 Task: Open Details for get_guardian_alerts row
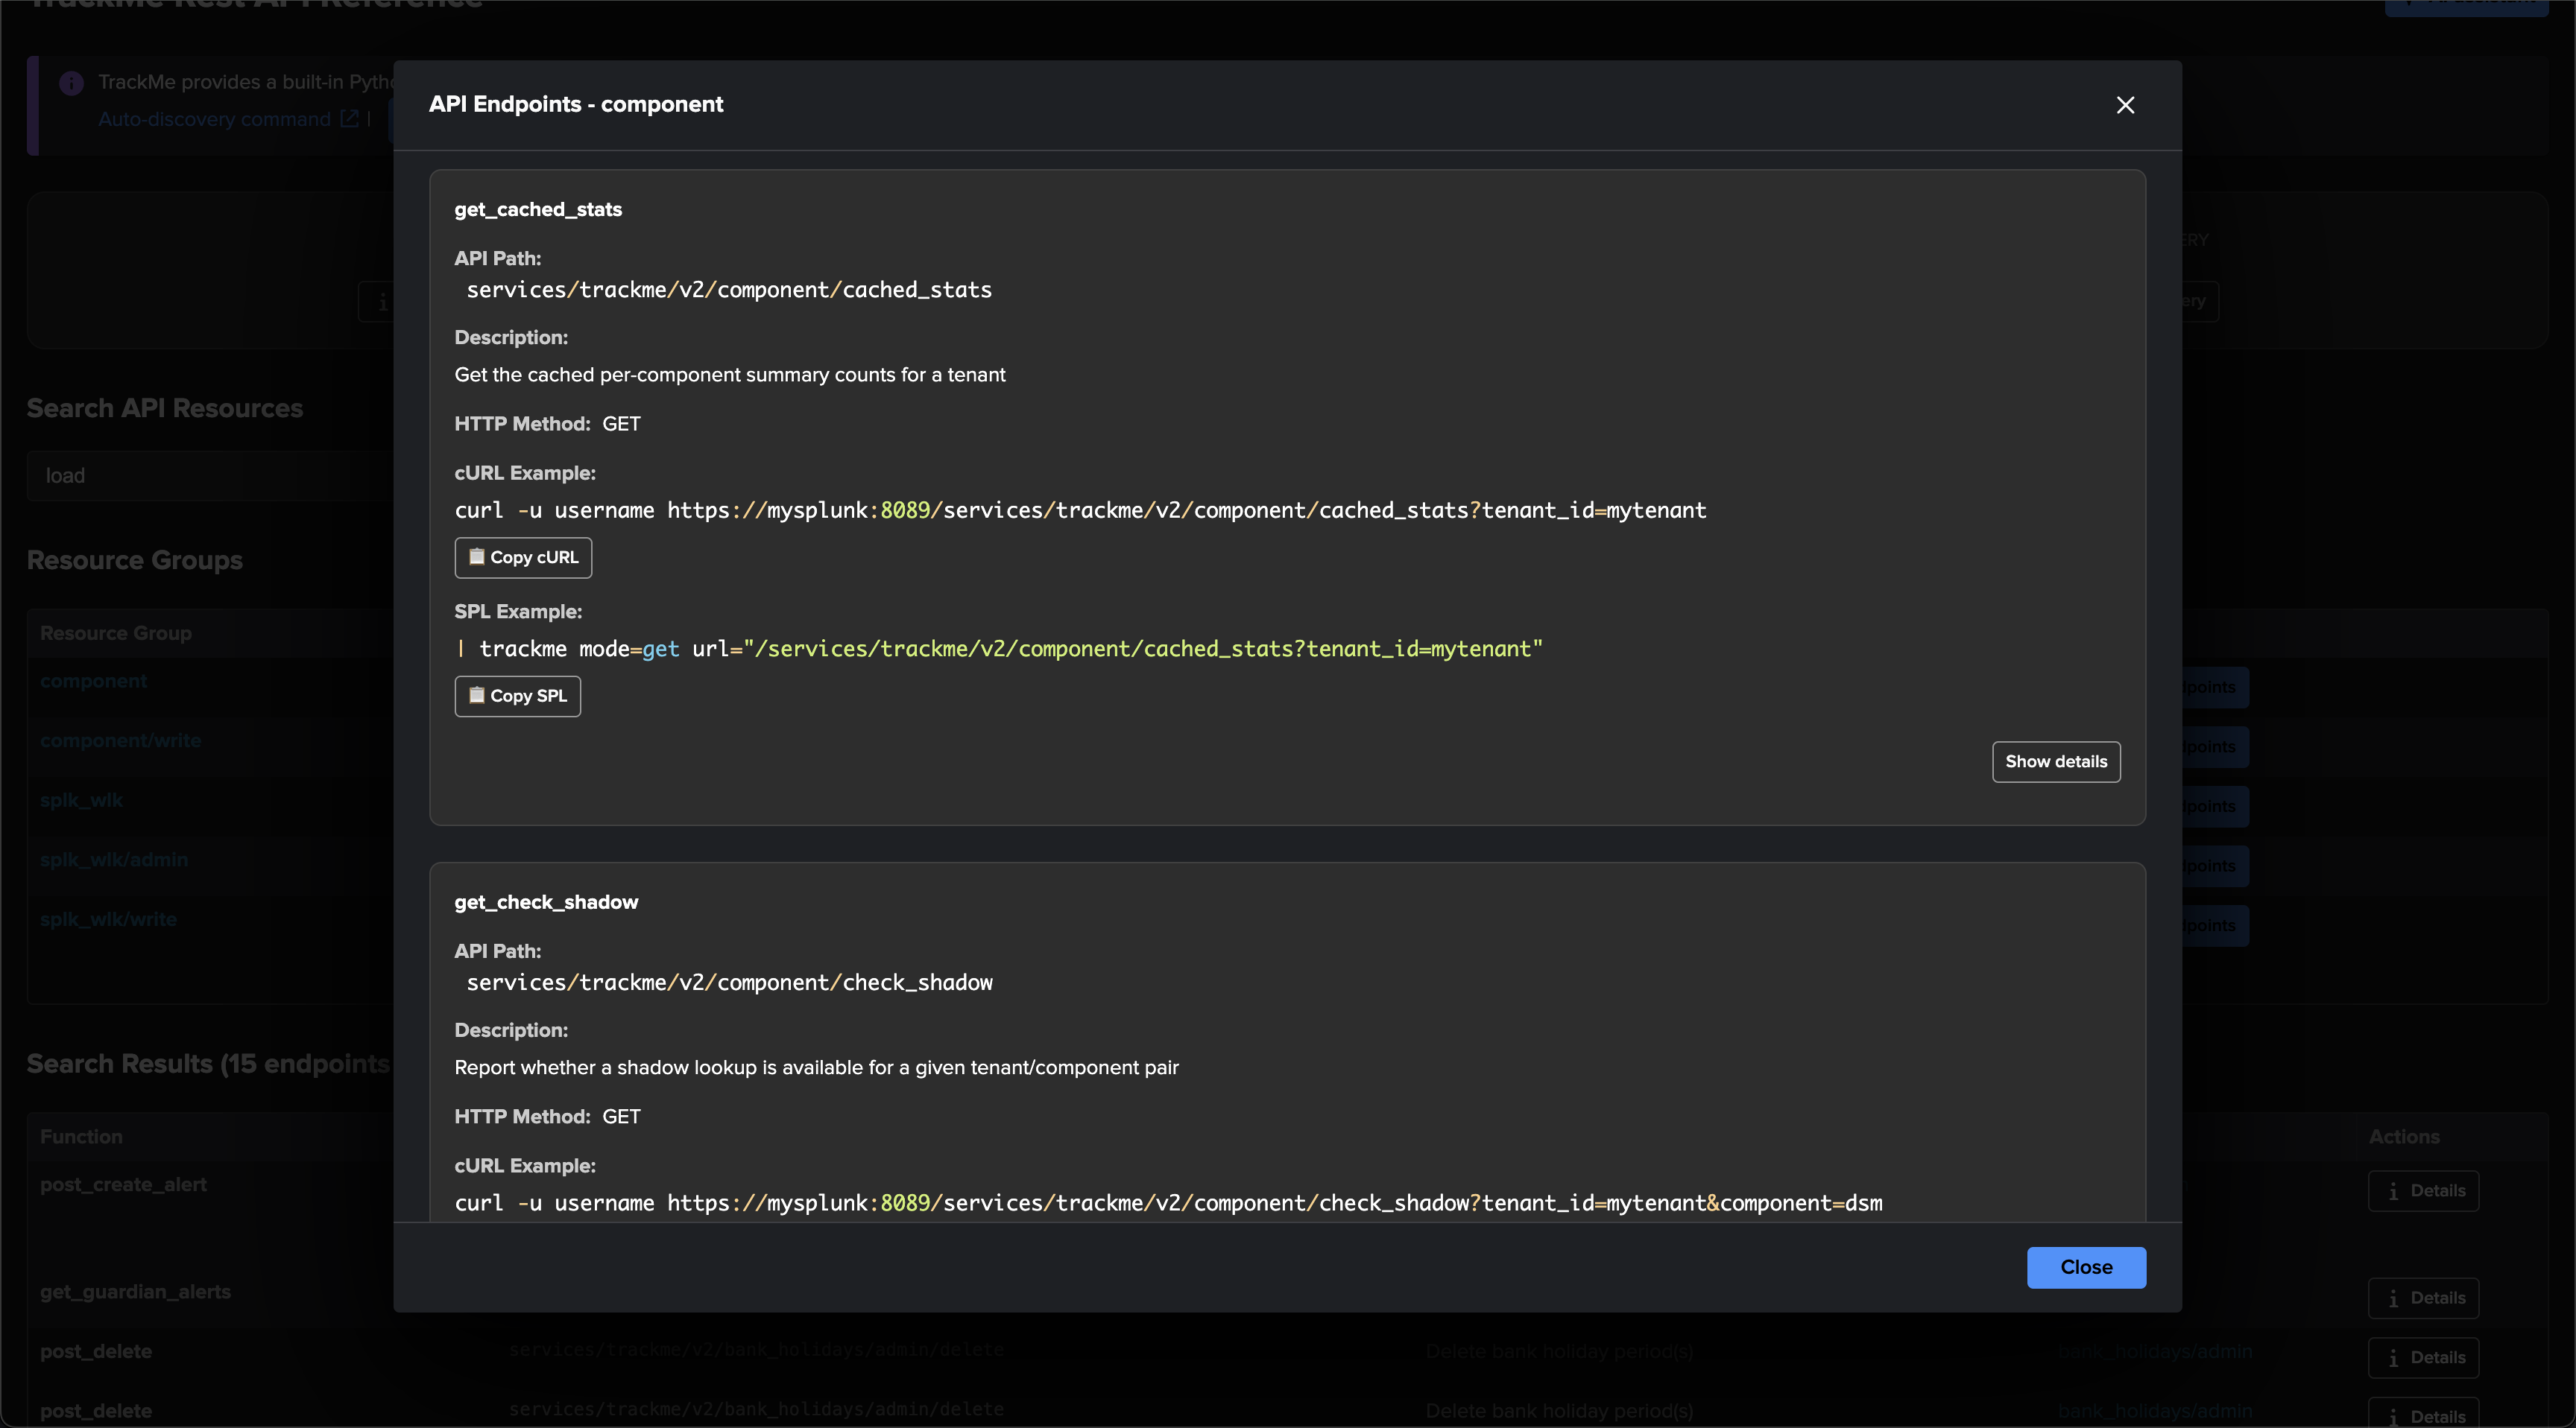click(2423, 1298)
